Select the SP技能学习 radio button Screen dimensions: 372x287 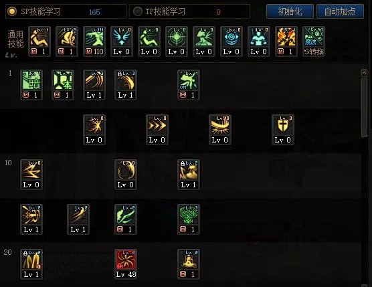tap(12, 11)
